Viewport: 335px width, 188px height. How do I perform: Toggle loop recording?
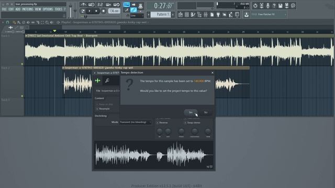(x=117, y=5)
